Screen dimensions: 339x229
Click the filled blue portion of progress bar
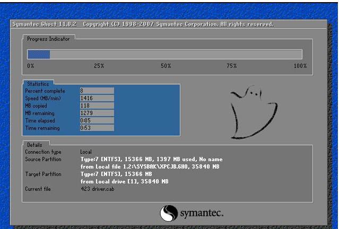38,54
